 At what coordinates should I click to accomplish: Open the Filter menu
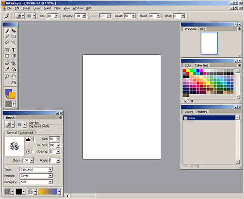(57, 8)
